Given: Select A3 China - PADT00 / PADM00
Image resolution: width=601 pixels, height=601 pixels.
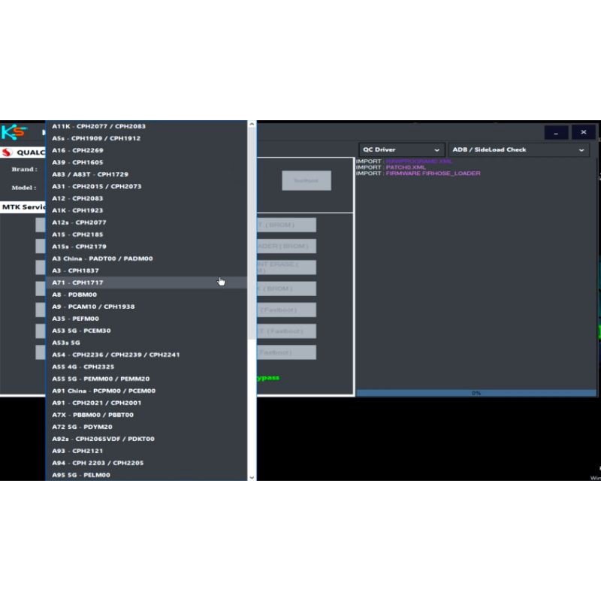Looking at the screenshot, I should 146,258.
